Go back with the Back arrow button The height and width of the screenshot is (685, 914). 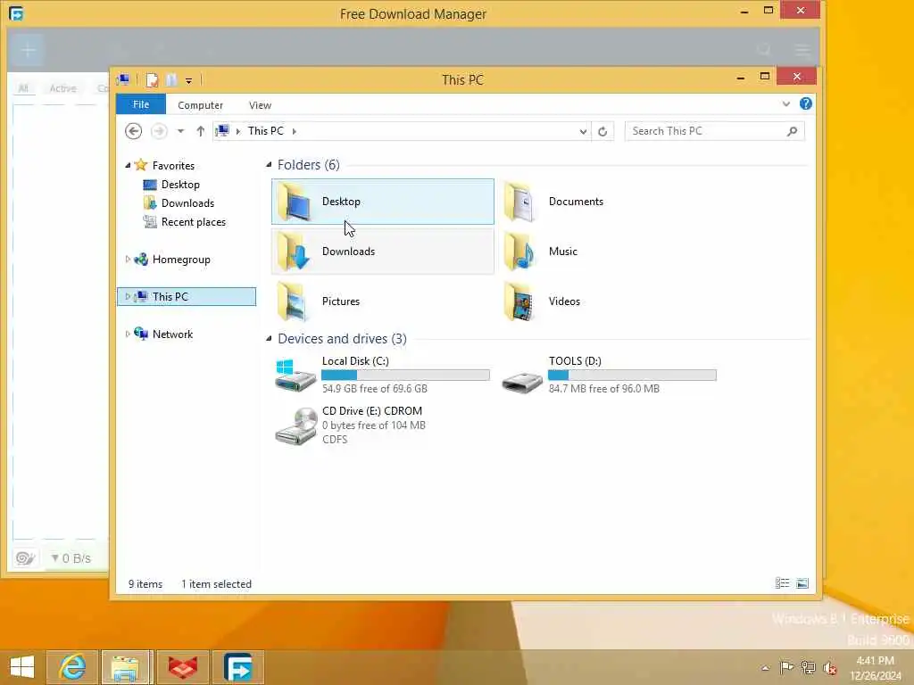click(134, 131)
